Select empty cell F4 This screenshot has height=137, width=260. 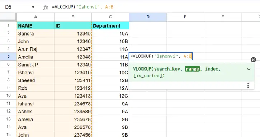(x=223, y=49)
